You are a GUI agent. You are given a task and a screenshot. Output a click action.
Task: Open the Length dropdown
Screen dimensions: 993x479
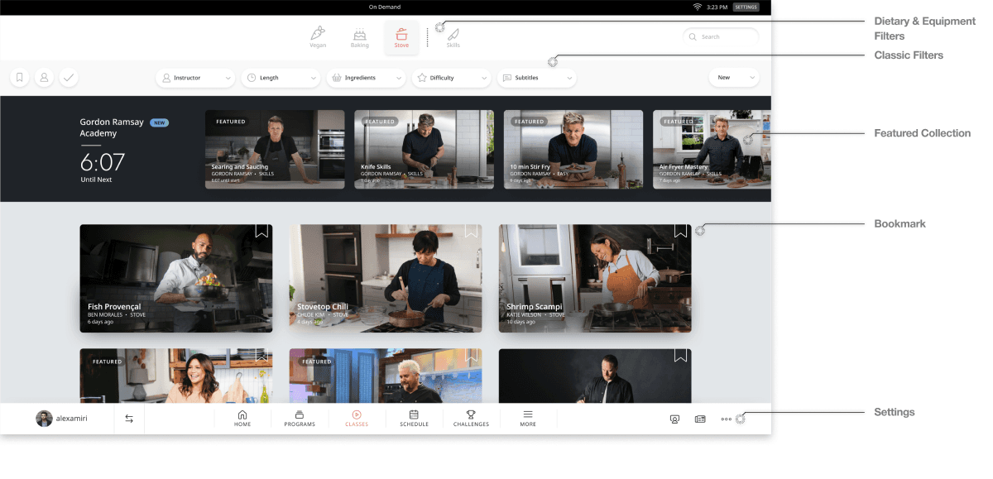click(281, 78)
